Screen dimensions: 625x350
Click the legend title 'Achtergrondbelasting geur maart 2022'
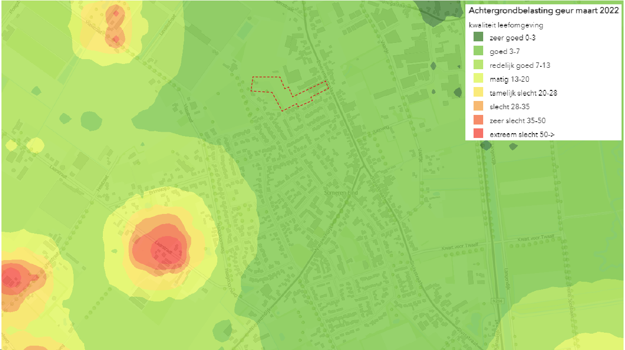(x=543, y=11)
